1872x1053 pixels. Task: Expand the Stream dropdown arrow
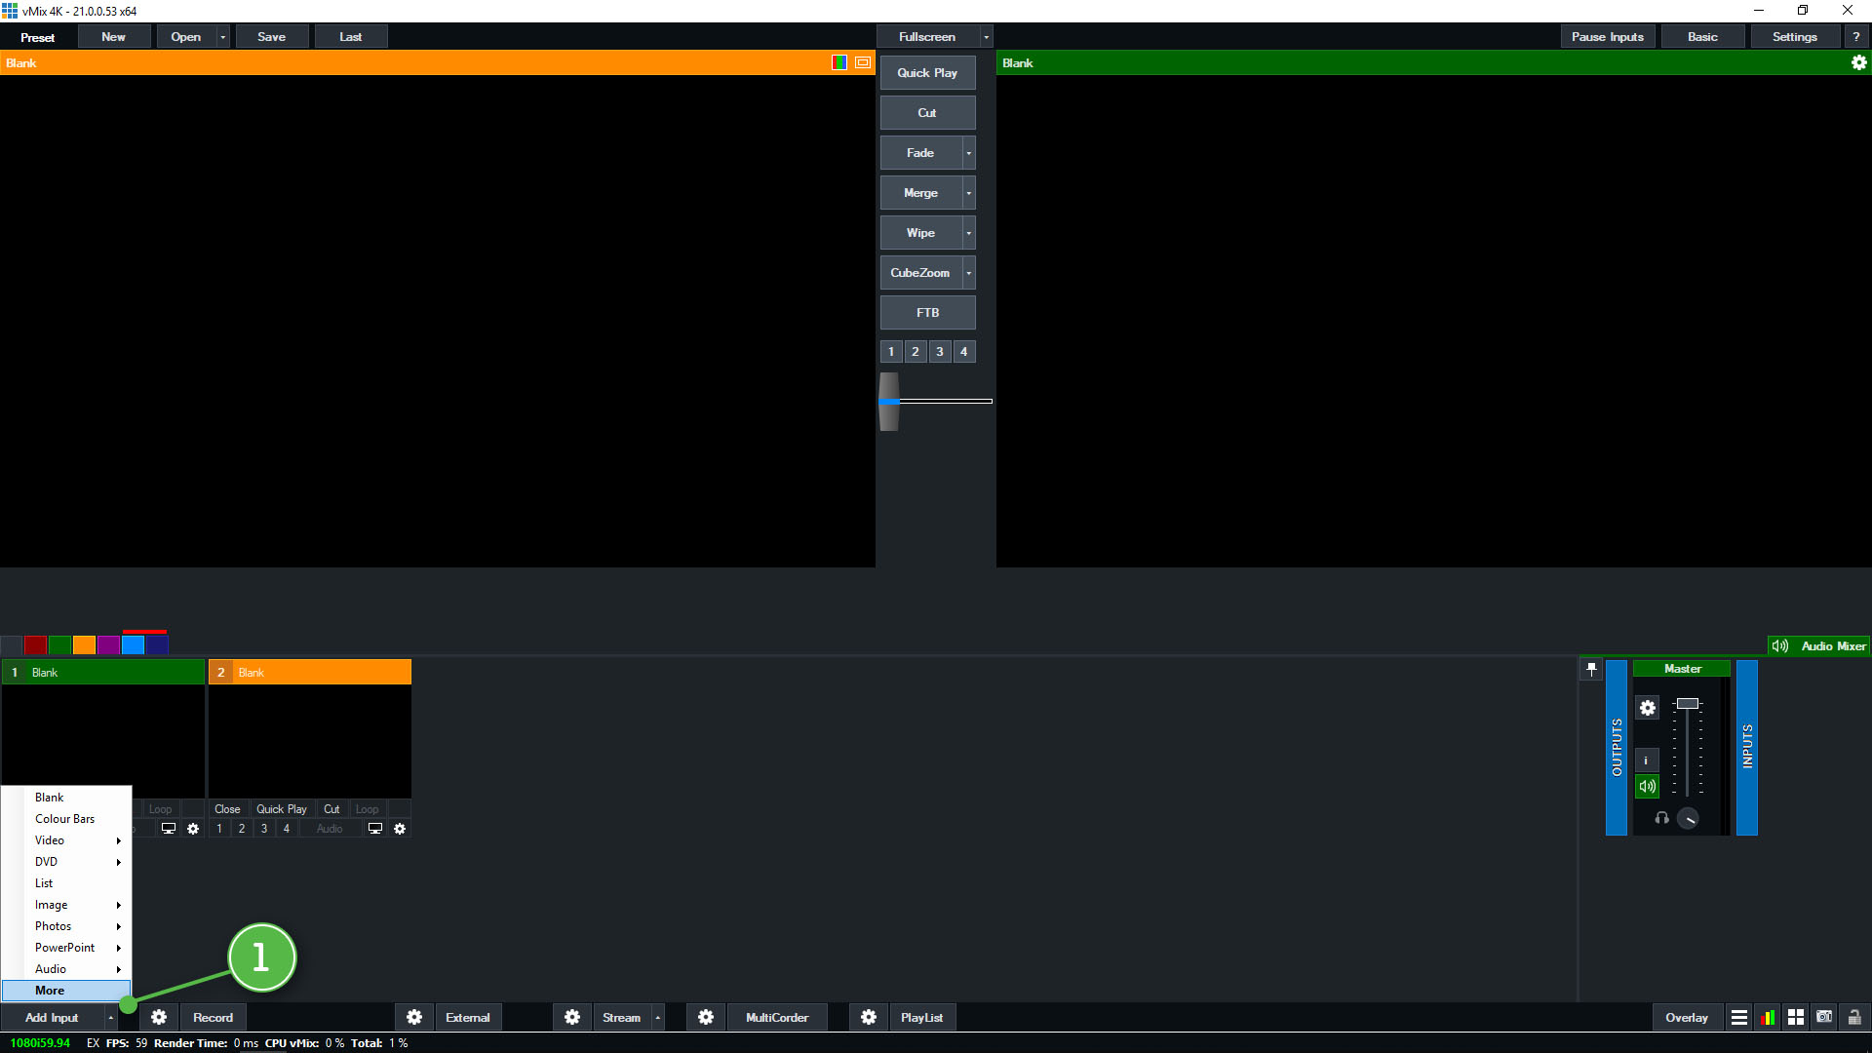[657, 1017]
